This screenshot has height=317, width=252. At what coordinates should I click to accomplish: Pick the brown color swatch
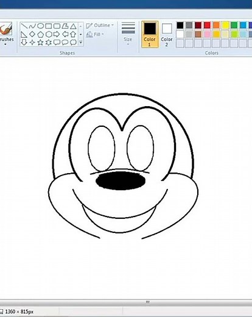(x=198, y=34)
